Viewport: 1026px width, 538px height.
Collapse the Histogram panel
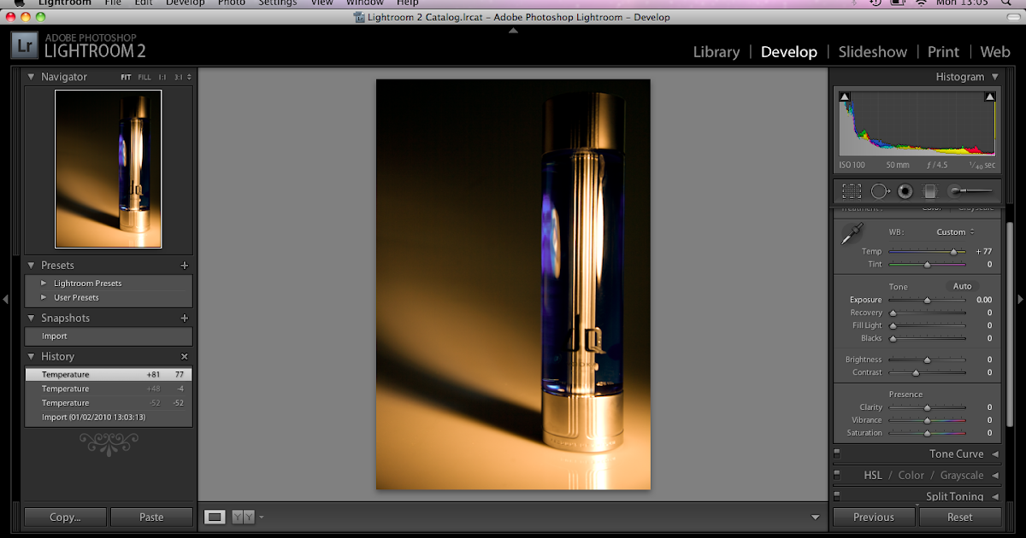click(994, 77)
